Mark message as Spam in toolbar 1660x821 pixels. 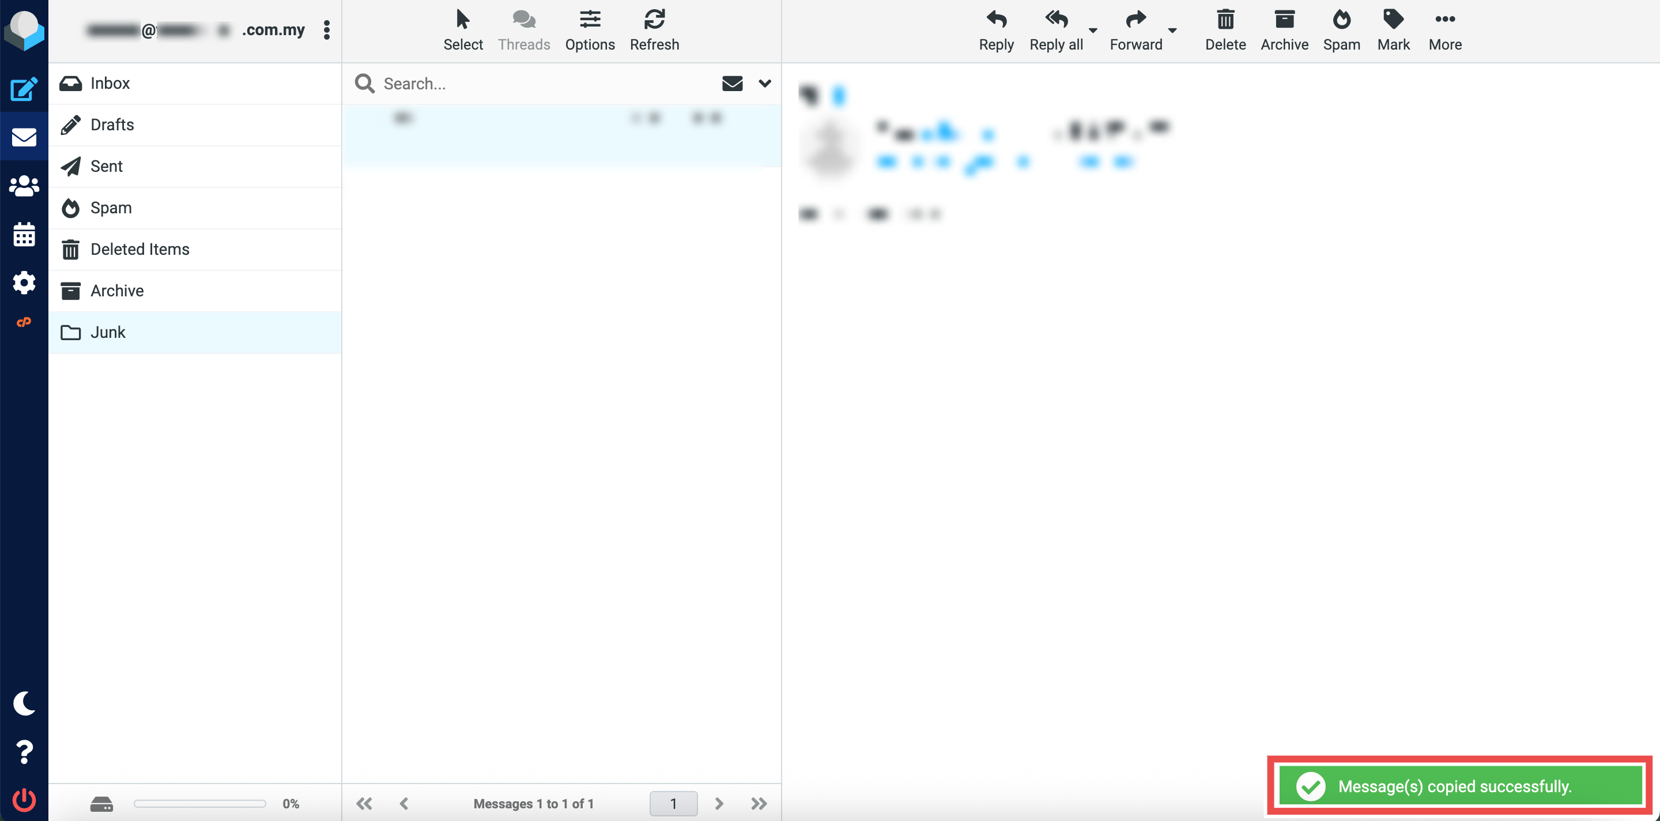click(1341, 29)
